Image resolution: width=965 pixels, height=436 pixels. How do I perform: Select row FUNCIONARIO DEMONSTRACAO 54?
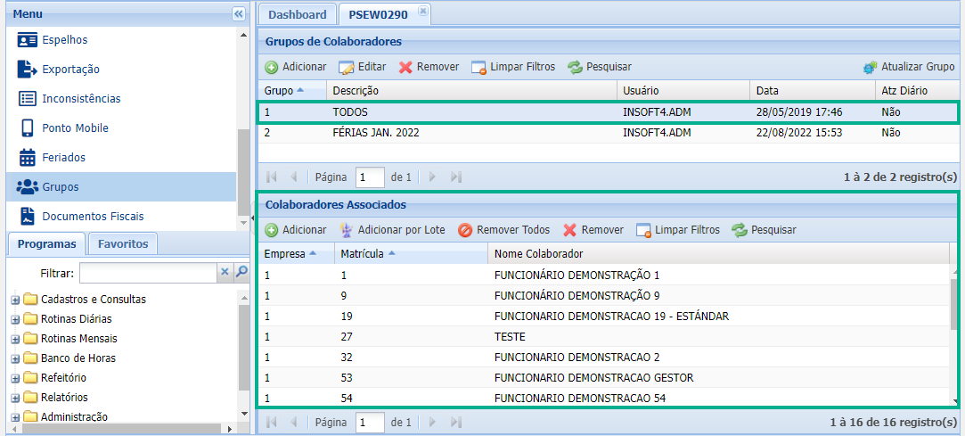pos(604,398)
